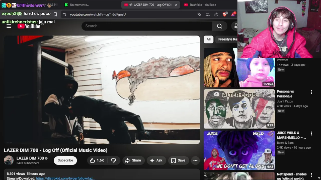The width and height of the screenshot is (321, 180).
Task: Click the 'Nettspend - shades' video title
Action: (292, 176)
